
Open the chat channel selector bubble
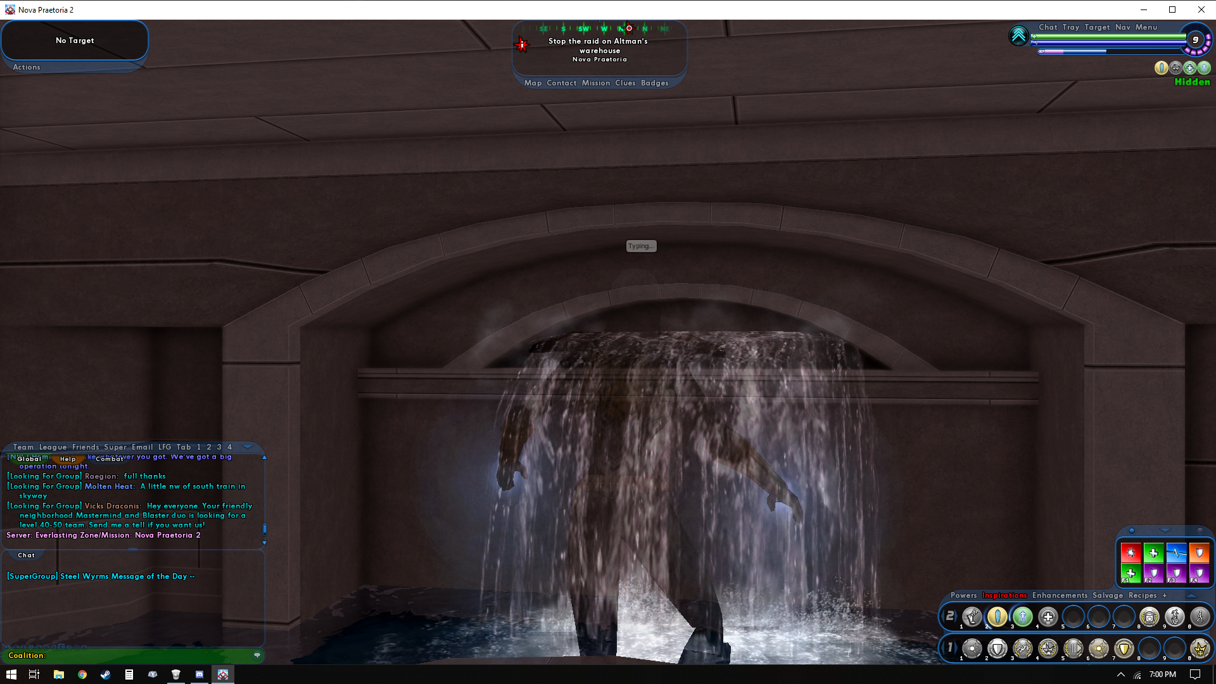pos(257,655)
